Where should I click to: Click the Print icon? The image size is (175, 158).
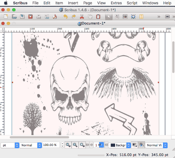38,17
